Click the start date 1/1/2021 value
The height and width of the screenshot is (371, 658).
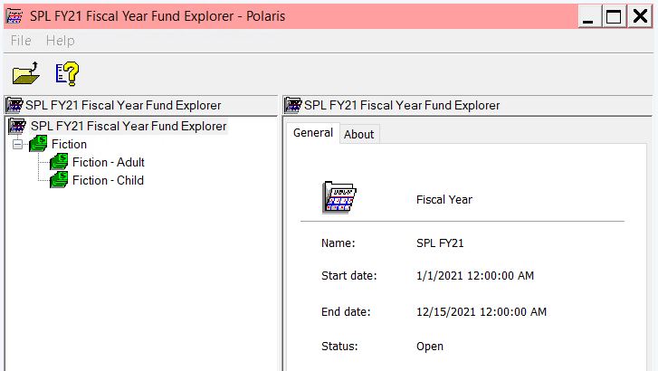pos(475,276)
